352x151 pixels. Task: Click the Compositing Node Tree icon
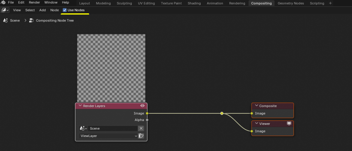click(31, 21)
